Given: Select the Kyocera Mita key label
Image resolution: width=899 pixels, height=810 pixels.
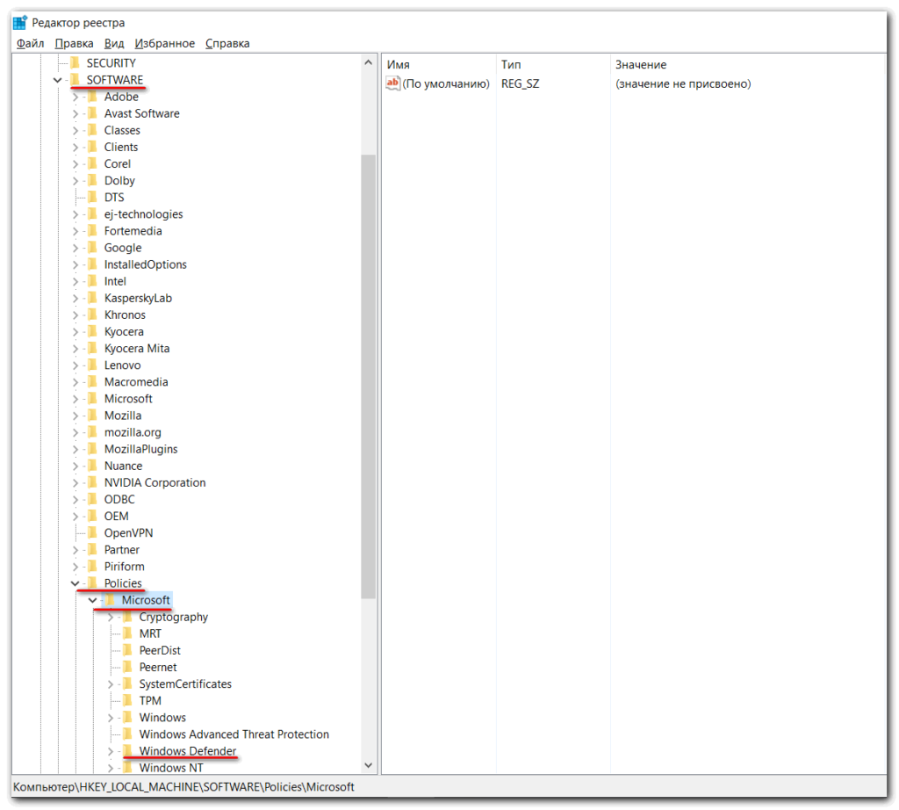Looking at the screenshot, I should [137, 348].
